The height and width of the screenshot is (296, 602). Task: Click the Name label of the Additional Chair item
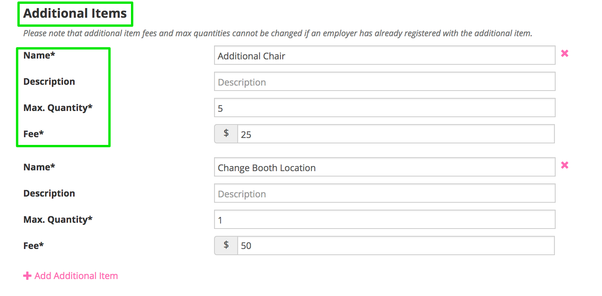point(39,55)
